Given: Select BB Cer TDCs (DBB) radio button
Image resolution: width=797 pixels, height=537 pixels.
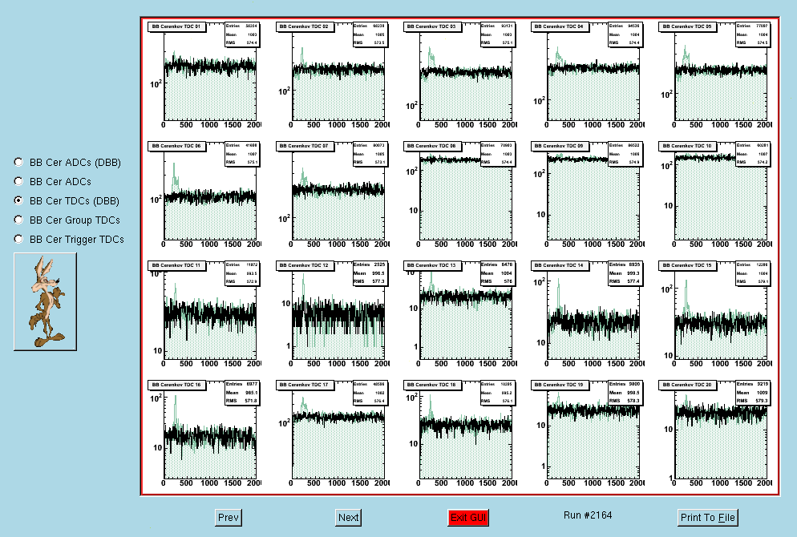Looking at the screenshot, I should 18,200.
